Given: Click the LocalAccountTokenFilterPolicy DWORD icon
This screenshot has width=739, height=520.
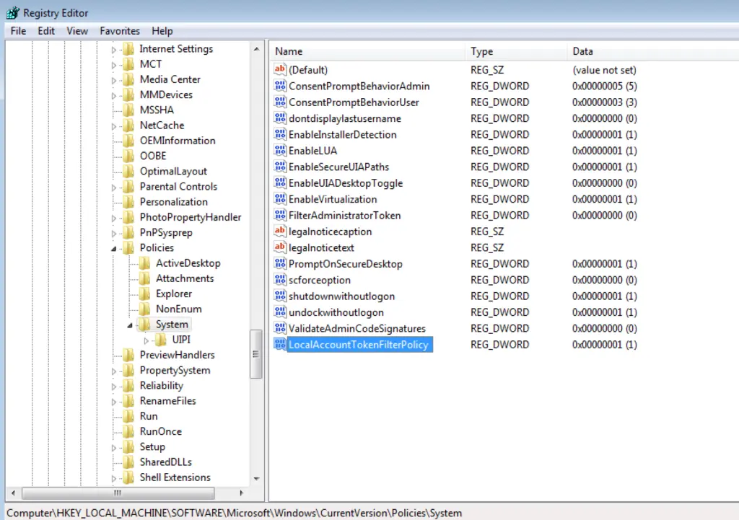Looking at the screenshot, I should (x=280, y=344).
